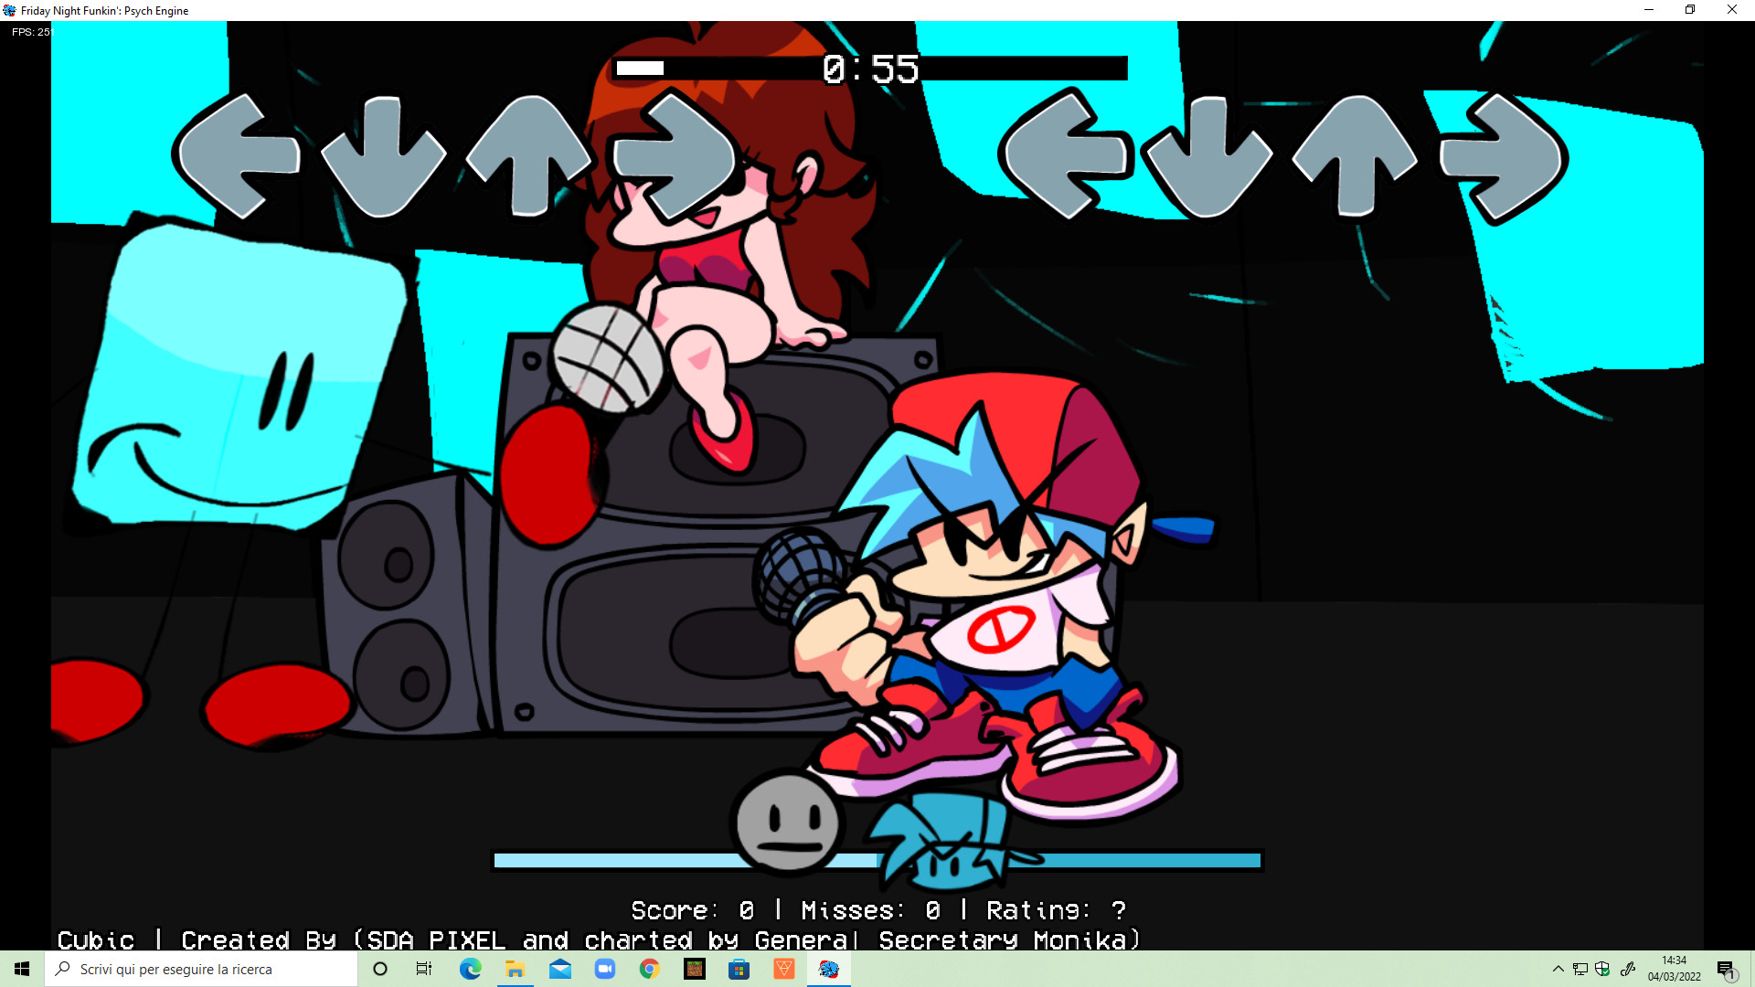Open the Windows Start menu
The image size is (1755, 987).
22,969
